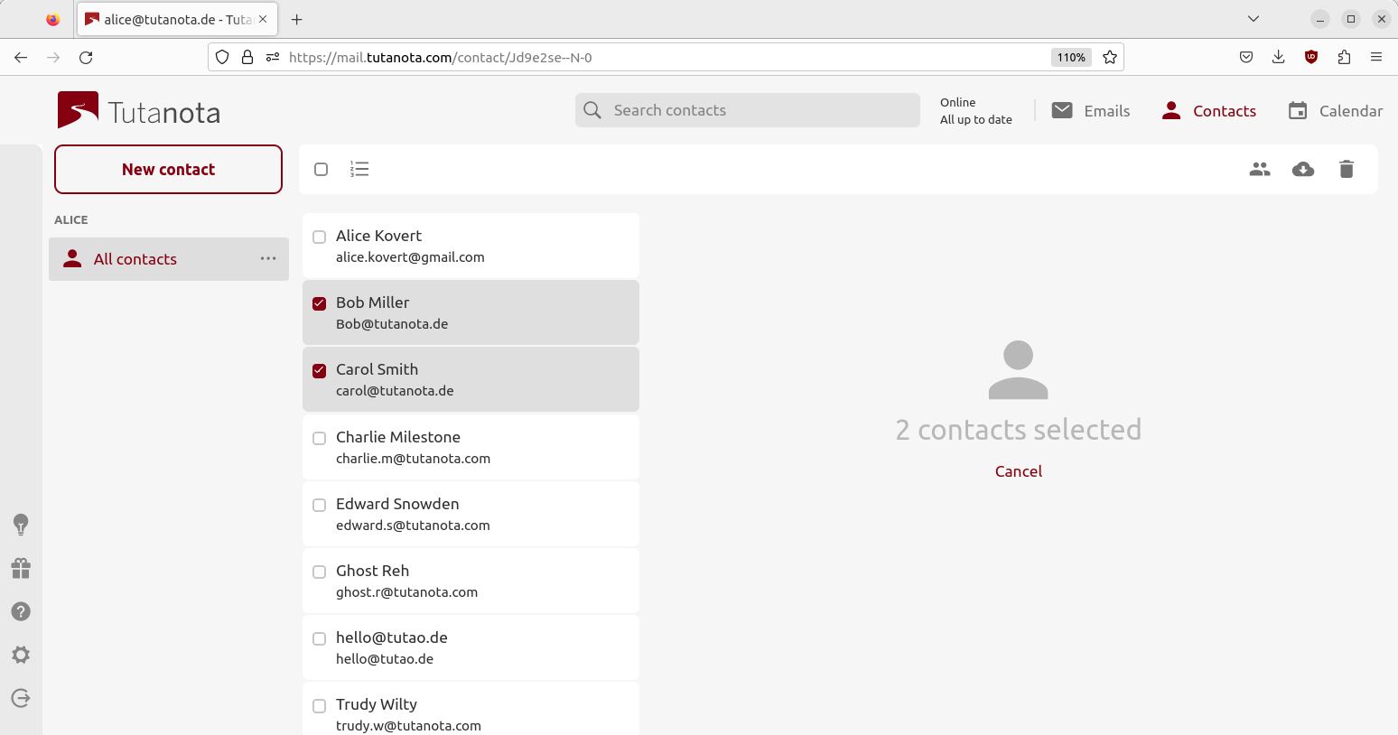Cancel the contact selection

[x=1019, y=471]
